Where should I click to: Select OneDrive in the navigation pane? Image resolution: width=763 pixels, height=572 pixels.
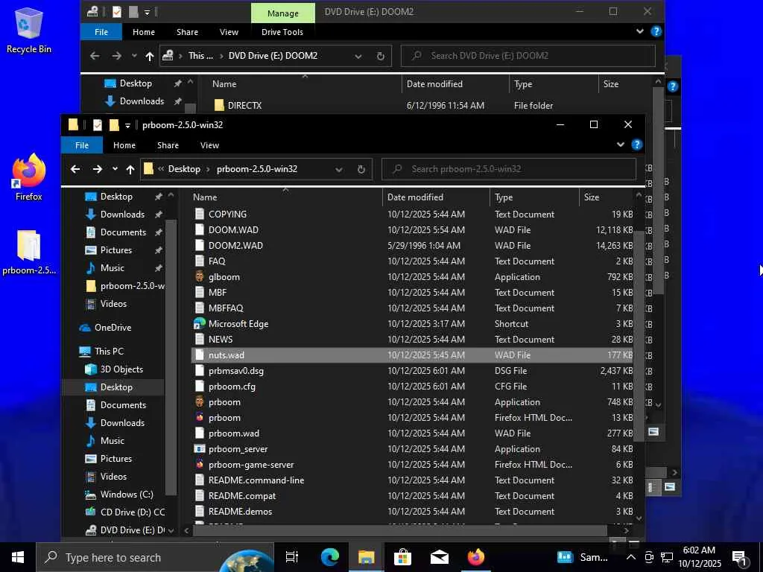[x=113, y=328]
